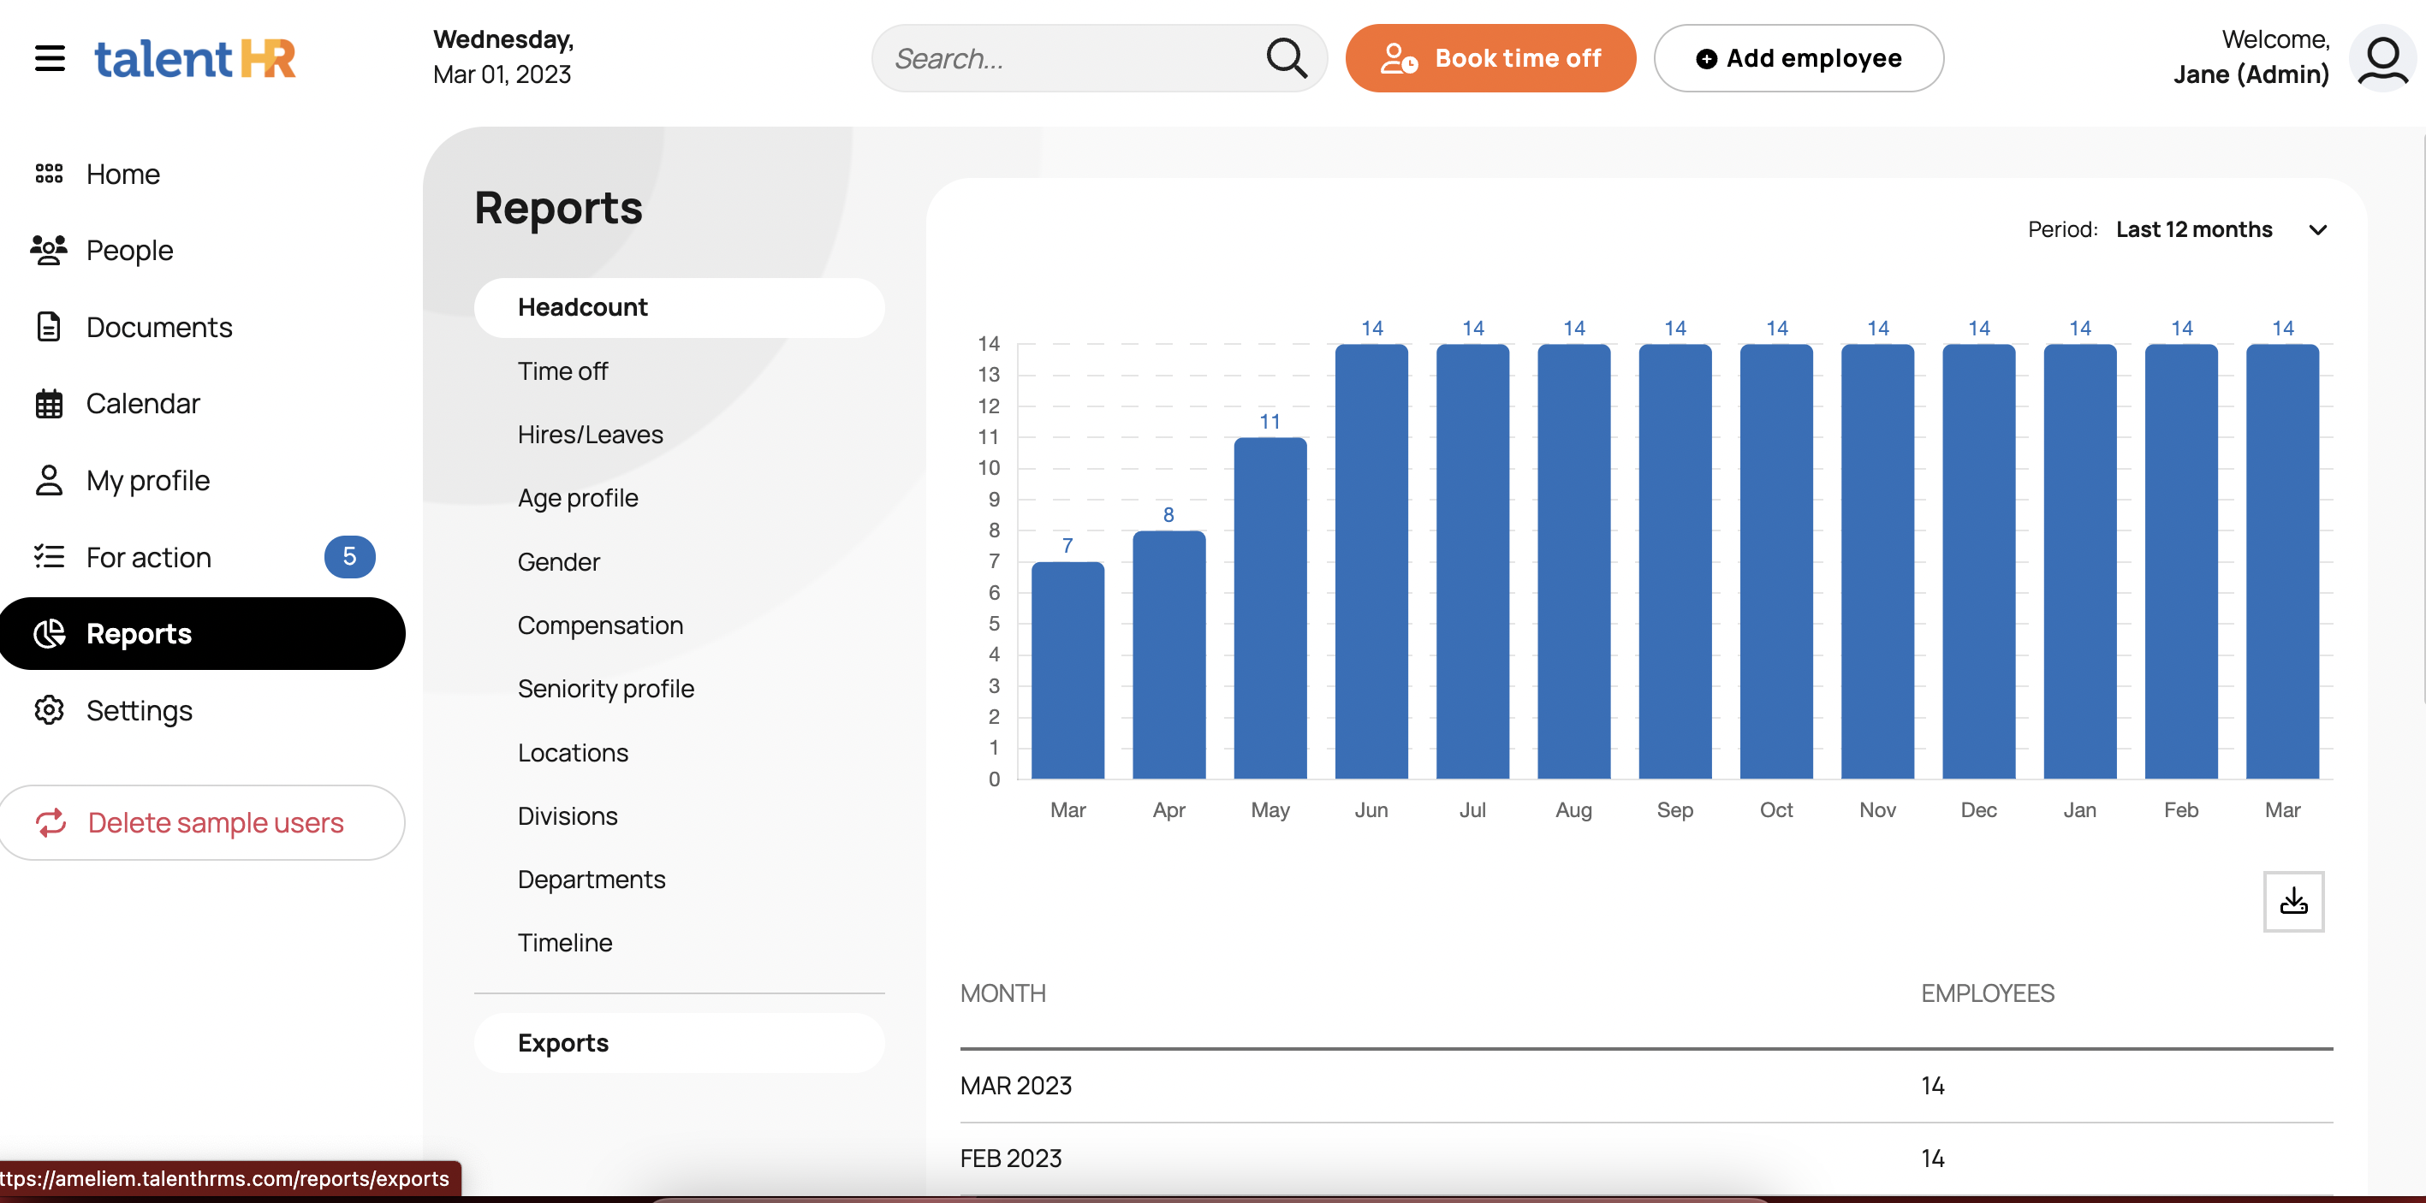
Task: Click the People group icon
Action: pos(49,251)
